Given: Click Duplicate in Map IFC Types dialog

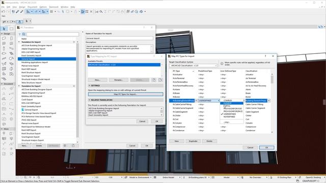Looking at the screenshot, I should pos(193,141).
